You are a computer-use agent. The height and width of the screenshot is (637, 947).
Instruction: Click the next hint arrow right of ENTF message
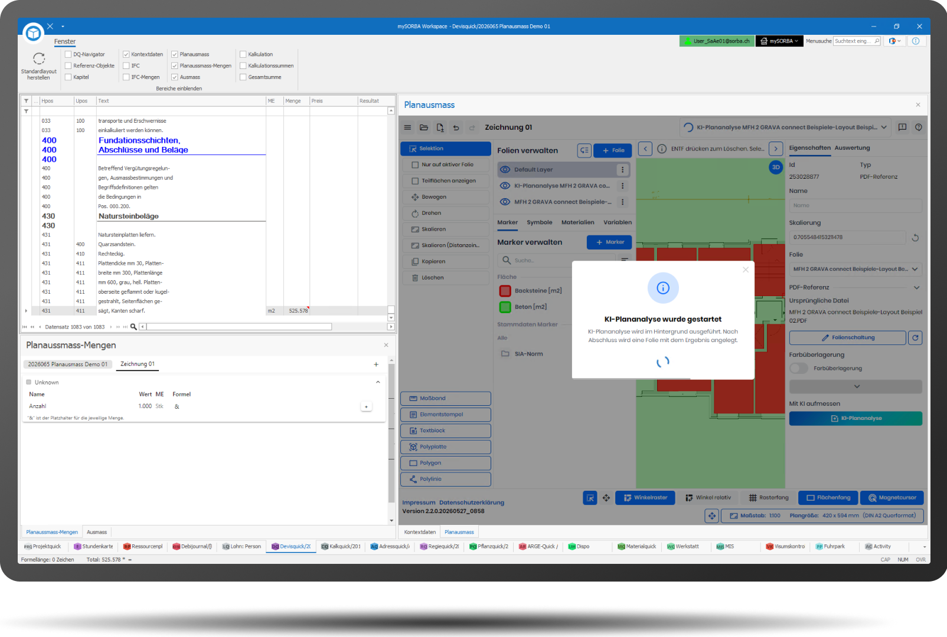776,149
